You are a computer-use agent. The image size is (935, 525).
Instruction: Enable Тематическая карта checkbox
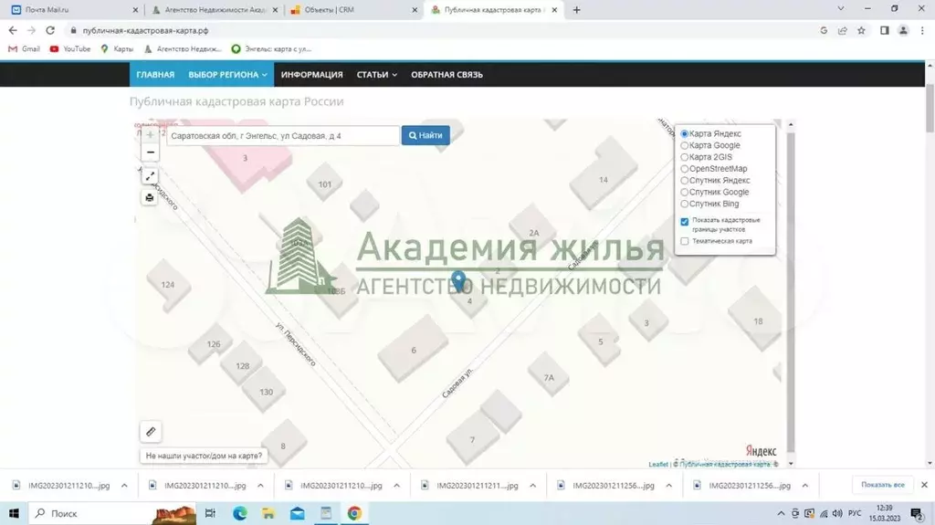coord(685,241)
